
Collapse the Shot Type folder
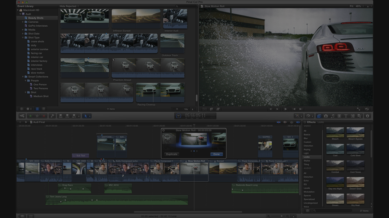[23, 37]
